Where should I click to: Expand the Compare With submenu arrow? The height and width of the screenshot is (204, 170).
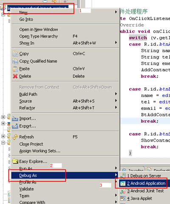pyautogui.click(x=116, y=202)
